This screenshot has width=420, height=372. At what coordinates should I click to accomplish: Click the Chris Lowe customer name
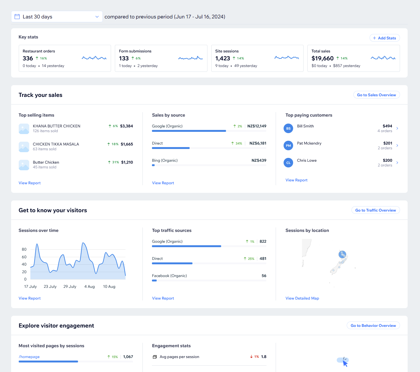tap(307, 160)
